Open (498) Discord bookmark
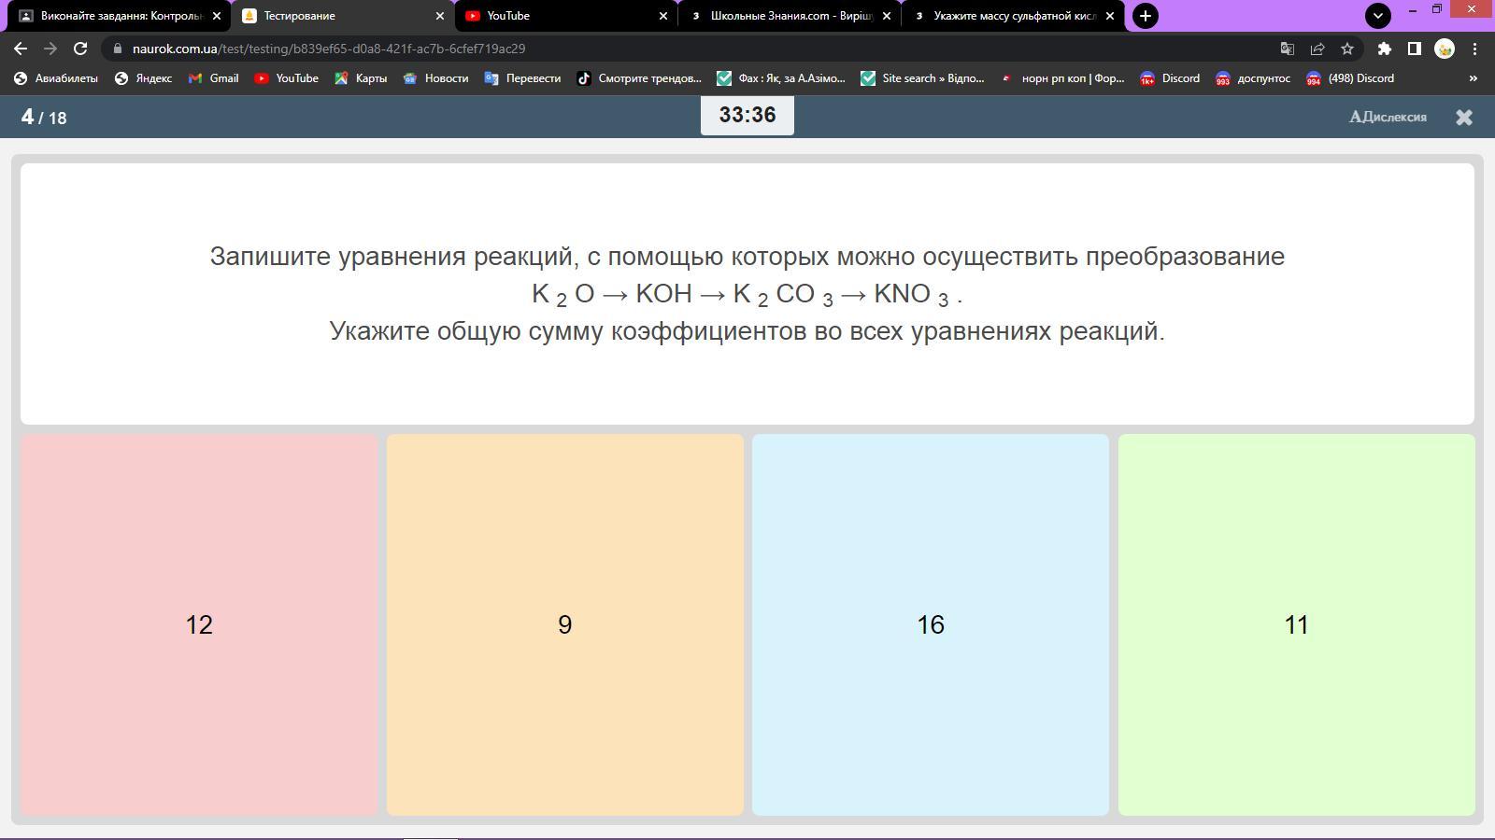Screen dimensions: 1495x840 tap(1350, 78)
